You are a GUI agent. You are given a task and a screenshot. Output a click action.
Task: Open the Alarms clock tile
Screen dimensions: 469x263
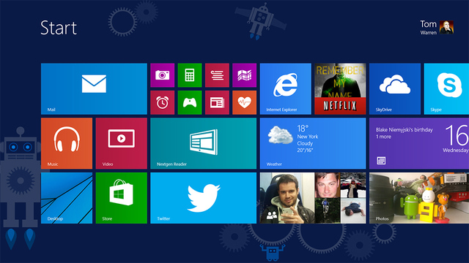[163, 102]
